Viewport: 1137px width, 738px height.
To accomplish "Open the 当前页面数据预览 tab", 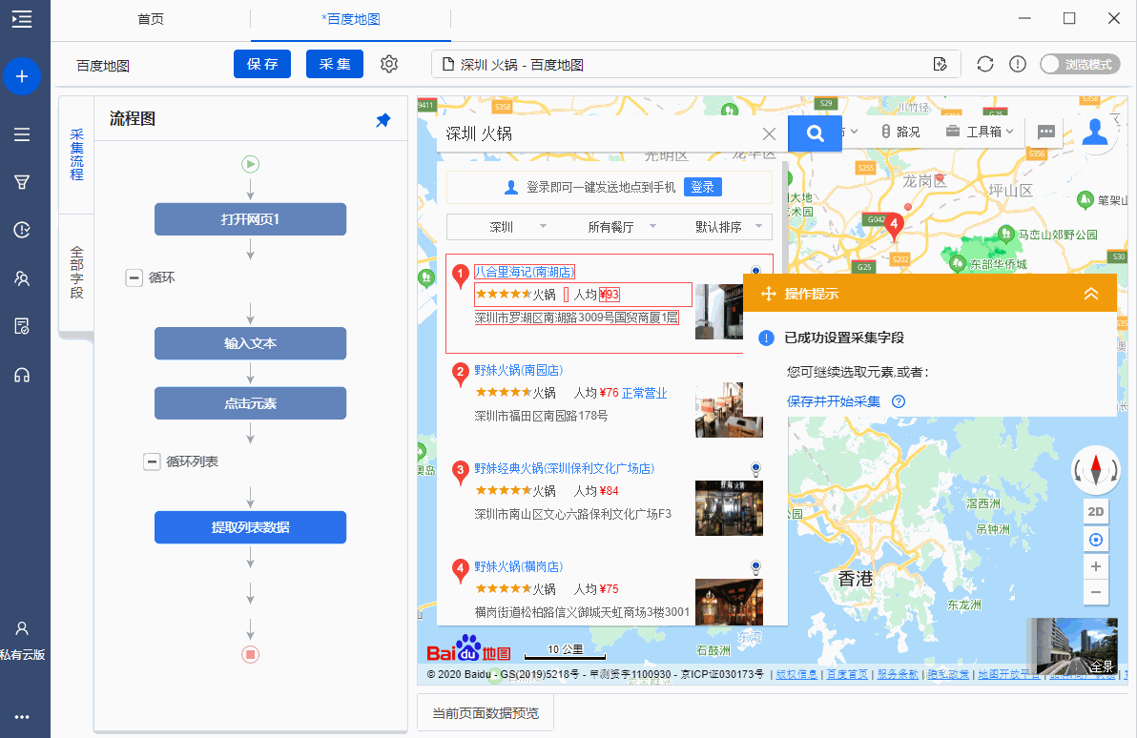I will (486, 713).
